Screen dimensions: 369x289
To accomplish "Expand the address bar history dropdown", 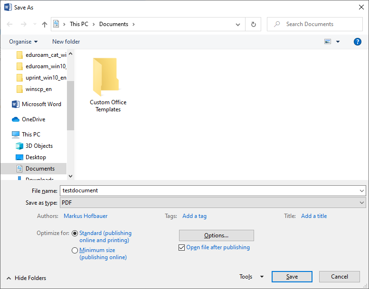I will pos(238,24).
